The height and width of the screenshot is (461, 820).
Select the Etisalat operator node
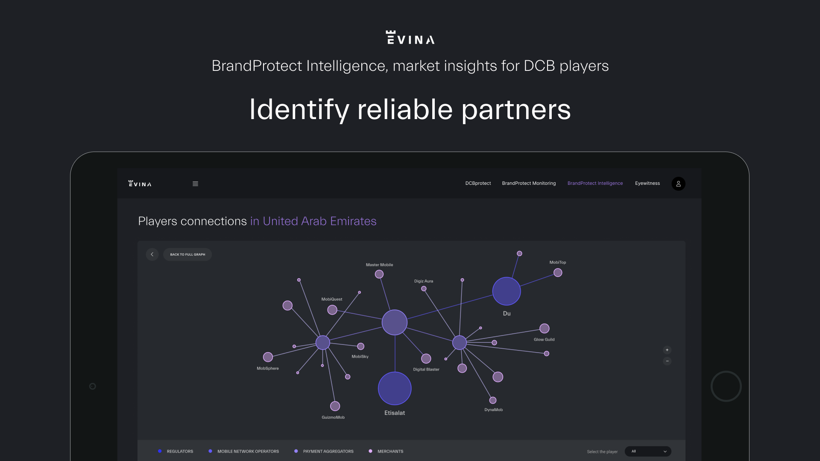pyautogui.click(x=395, y=388)
